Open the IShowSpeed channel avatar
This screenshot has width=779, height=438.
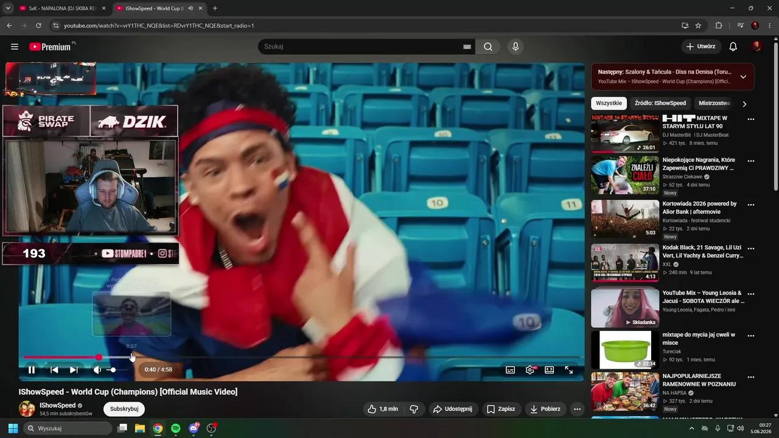pos(27,409)
